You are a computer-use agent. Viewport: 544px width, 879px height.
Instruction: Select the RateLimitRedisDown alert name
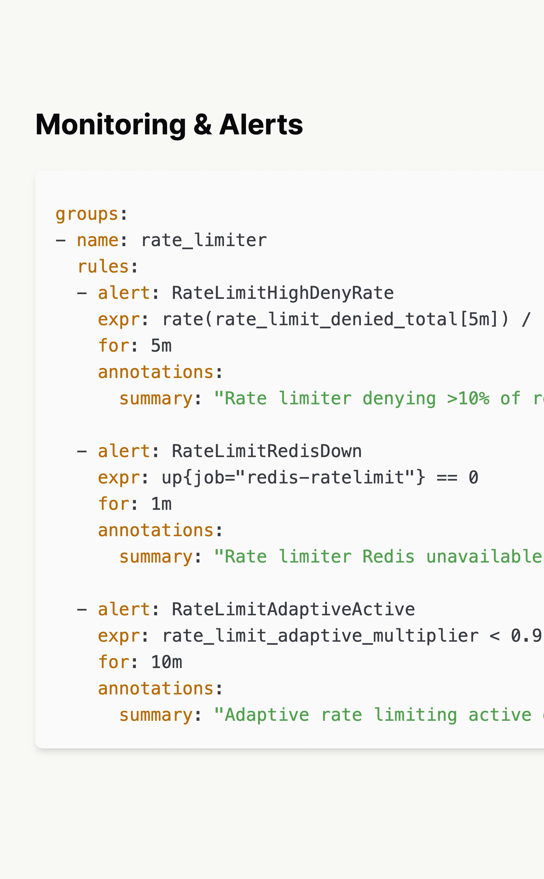tap(266, 451)
